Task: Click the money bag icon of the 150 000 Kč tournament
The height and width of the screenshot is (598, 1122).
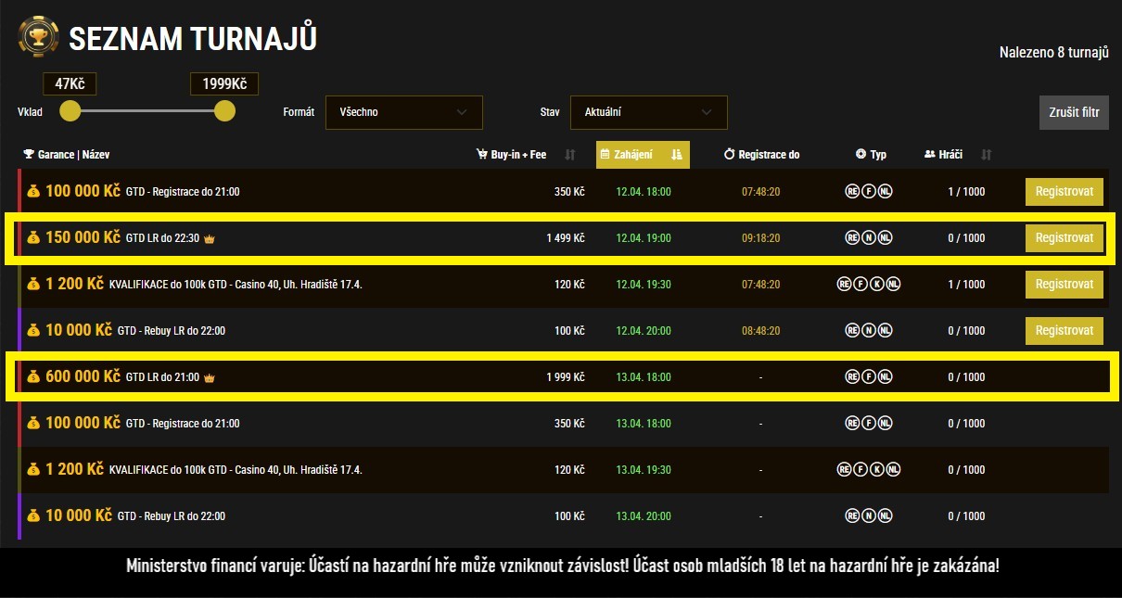Action: (34, 238)
